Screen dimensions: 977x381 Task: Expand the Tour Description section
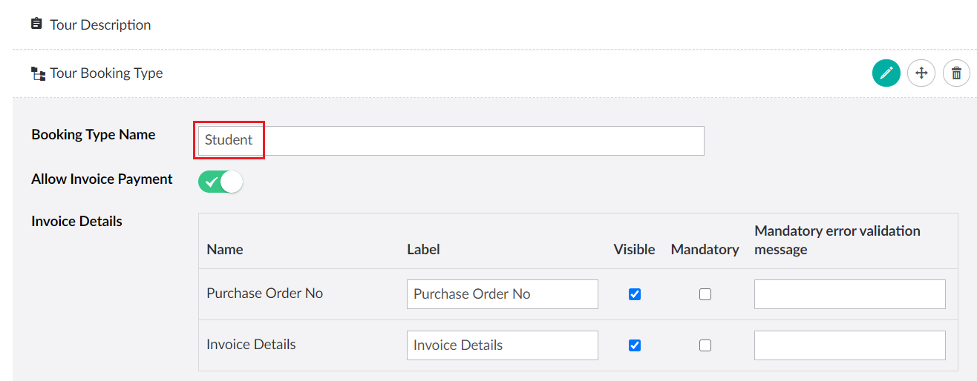(100, 24)
